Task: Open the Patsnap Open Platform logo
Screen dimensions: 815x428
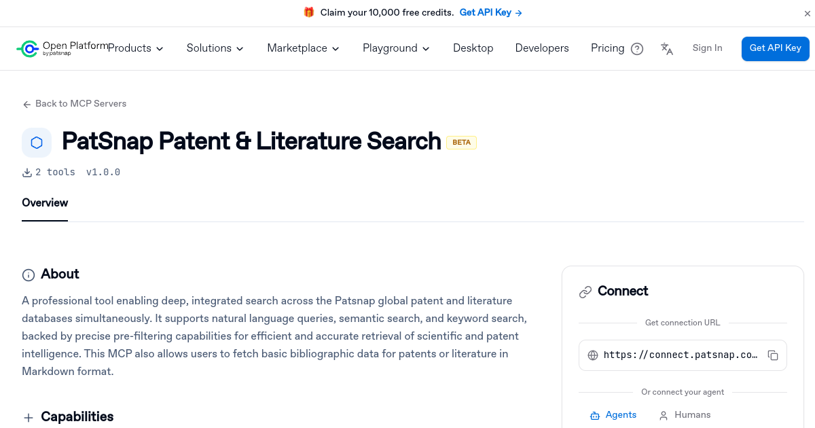Action: click(62, 48)
